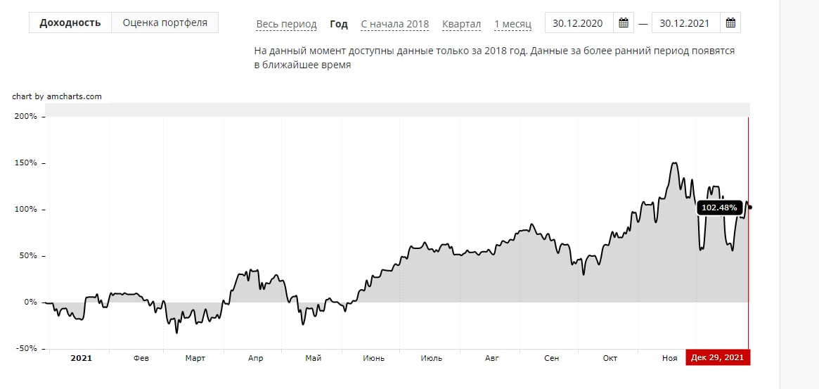The image size is (819, 389).
Task: Click the Июнь label on time axis
Action: [x=373, y=358]
